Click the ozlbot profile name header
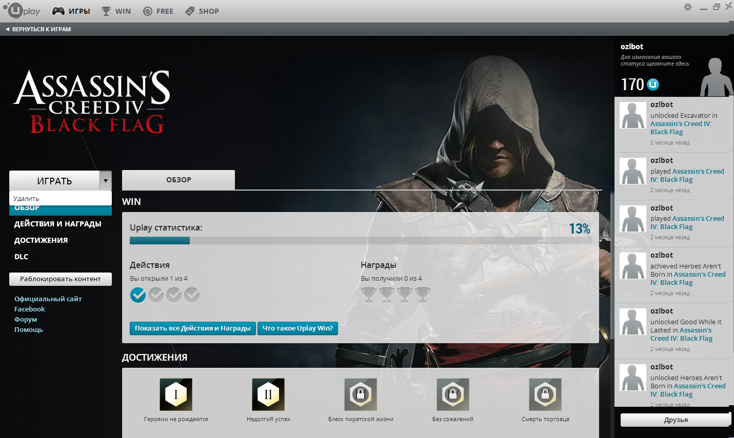This screenshot has height=438, width=734. (x=632, y=47)
